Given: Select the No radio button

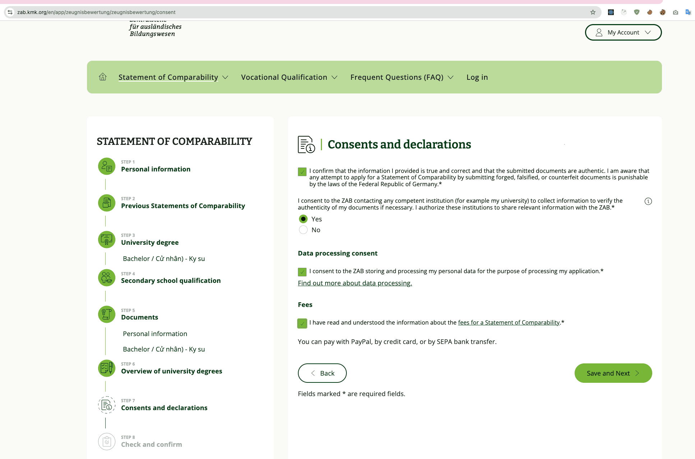Looking at the screenshot, I should (x=303, y=230).
